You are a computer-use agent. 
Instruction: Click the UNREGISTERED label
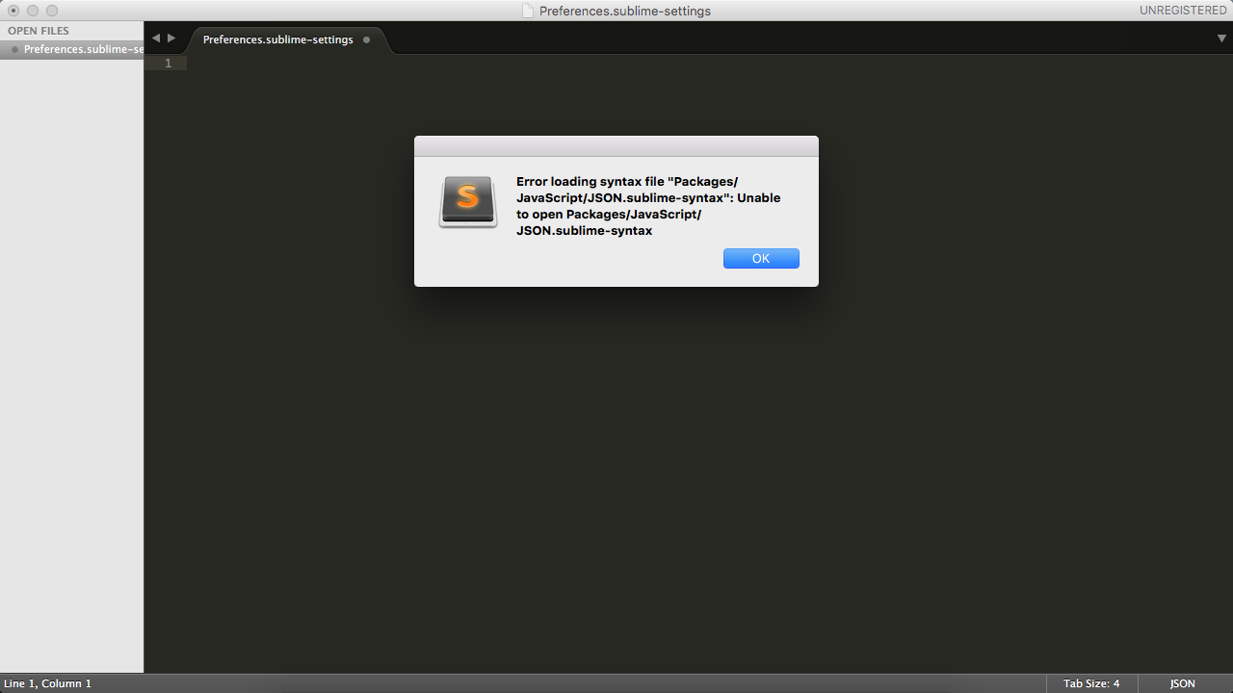pos(1183,11)
